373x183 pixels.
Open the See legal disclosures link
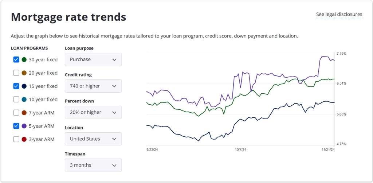(x=339, y=15)
